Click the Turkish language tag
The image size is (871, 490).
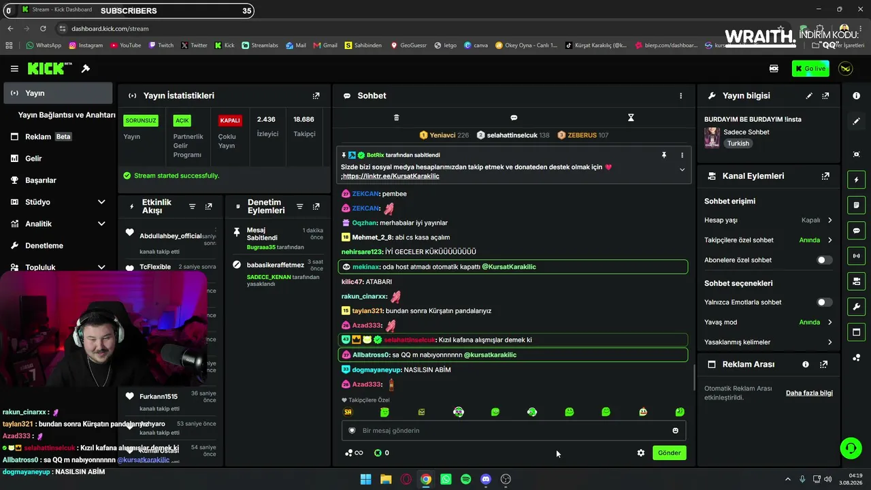(x=738, y=144)
